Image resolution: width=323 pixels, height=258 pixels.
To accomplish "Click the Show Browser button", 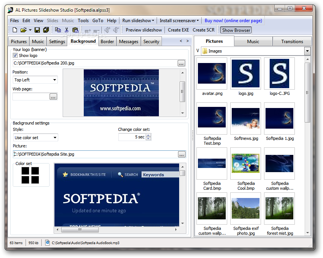I will [236, 30].
